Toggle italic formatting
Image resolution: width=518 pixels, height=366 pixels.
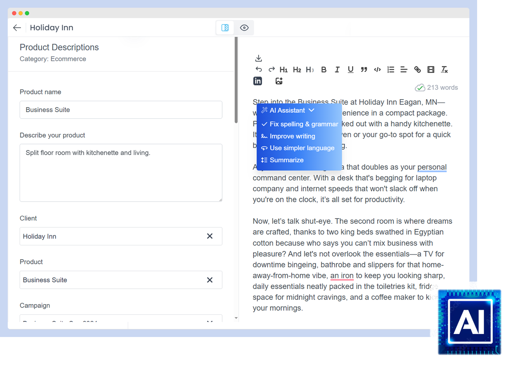pos(337,70)
